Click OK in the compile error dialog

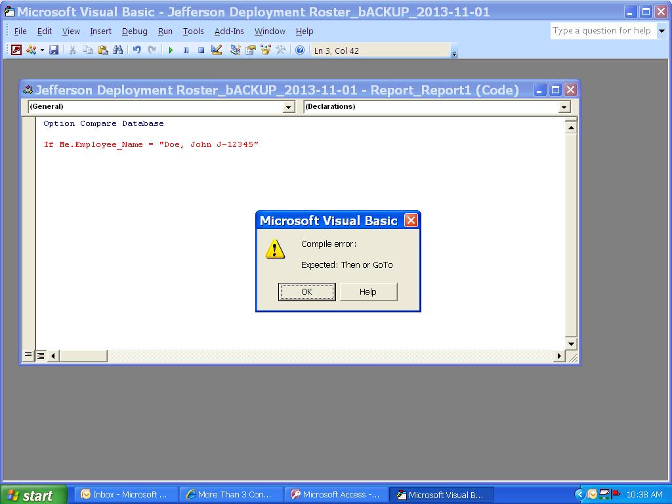307,292
